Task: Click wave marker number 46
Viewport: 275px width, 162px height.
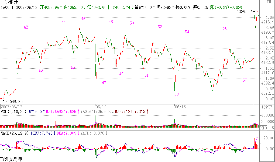Action: tap(83, 19)
